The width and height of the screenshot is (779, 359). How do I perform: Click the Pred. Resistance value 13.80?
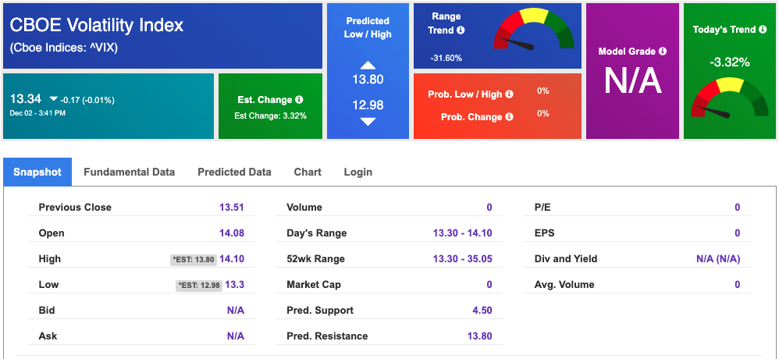point(479,336)
